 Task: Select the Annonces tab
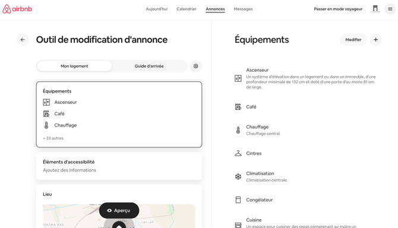pyautogui.click(x=215, y=9)
